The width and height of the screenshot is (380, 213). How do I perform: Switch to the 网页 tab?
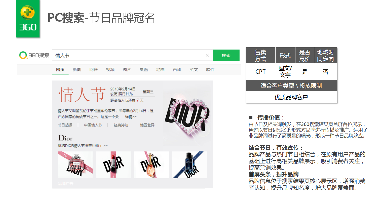point(60,70)
